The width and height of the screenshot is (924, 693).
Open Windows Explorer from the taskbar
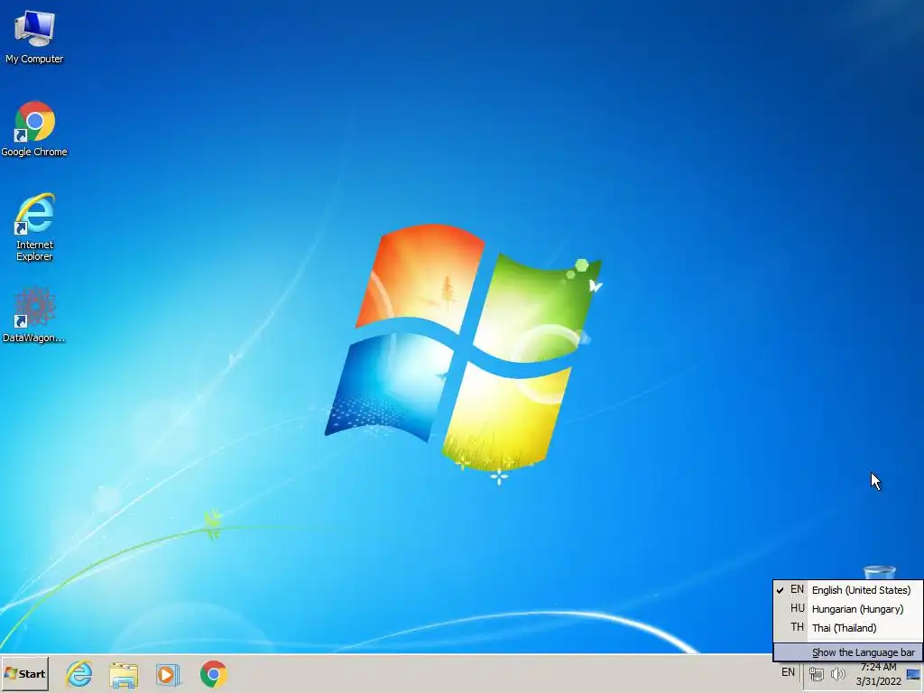click(x=124, y=675)
